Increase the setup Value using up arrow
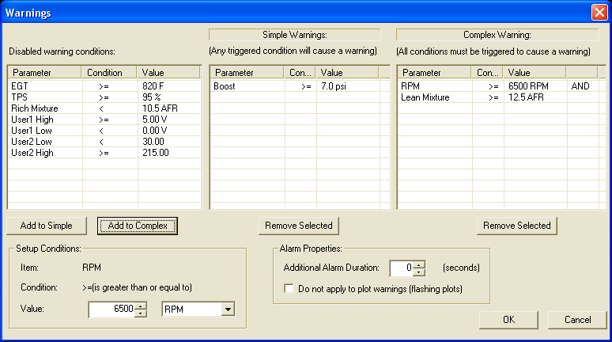 (x=142, y=306)
